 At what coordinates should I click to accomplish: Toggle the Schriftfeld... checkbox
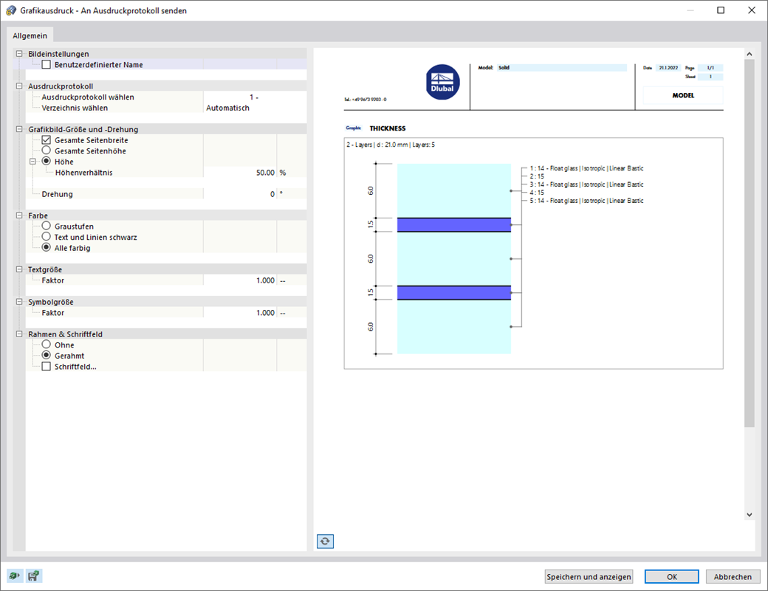(46, 367)
